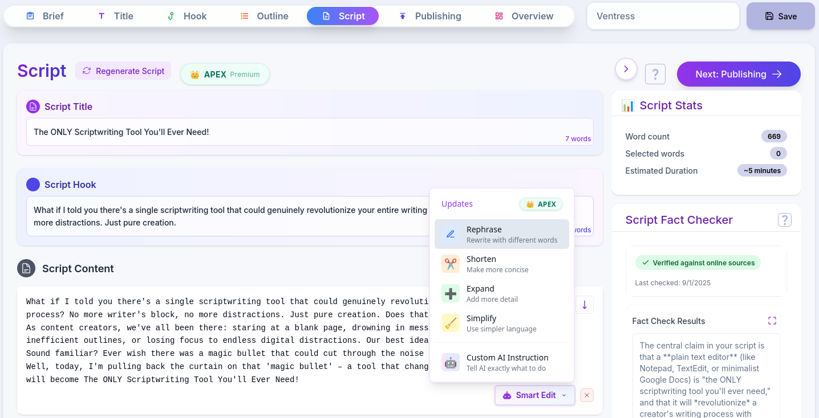
Task: Click the Ventress project name field
Action: point(663,16)
